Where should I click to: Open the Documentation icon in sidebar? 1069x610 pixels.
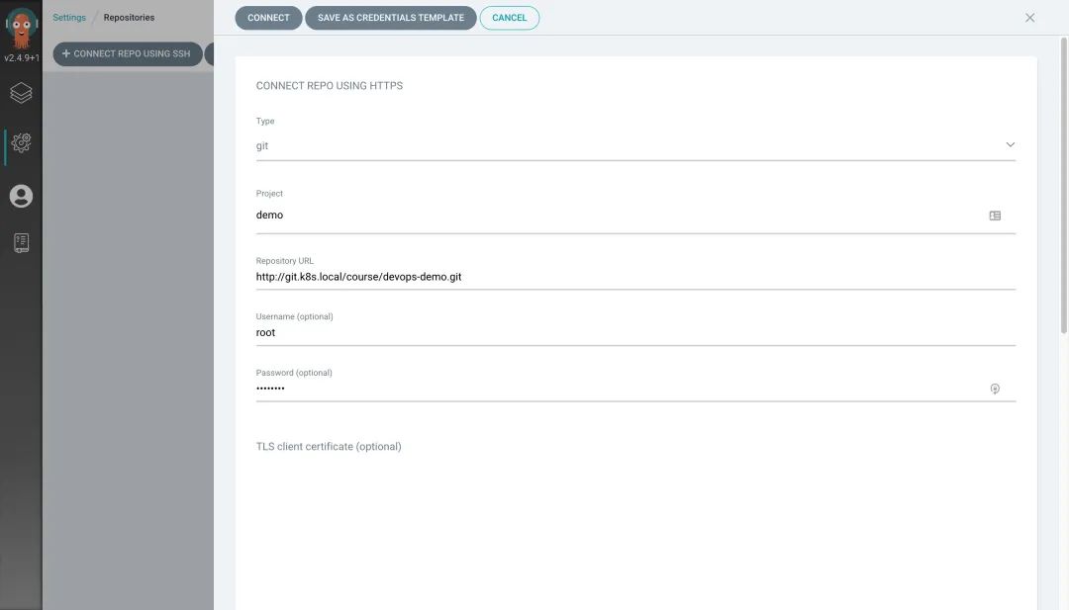click(21, 243)
